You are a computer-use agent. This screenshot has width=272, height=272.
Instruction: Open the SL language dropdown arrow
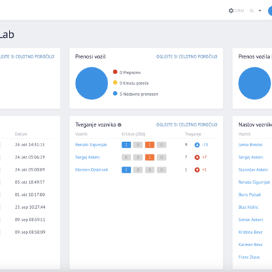(260, 11)
